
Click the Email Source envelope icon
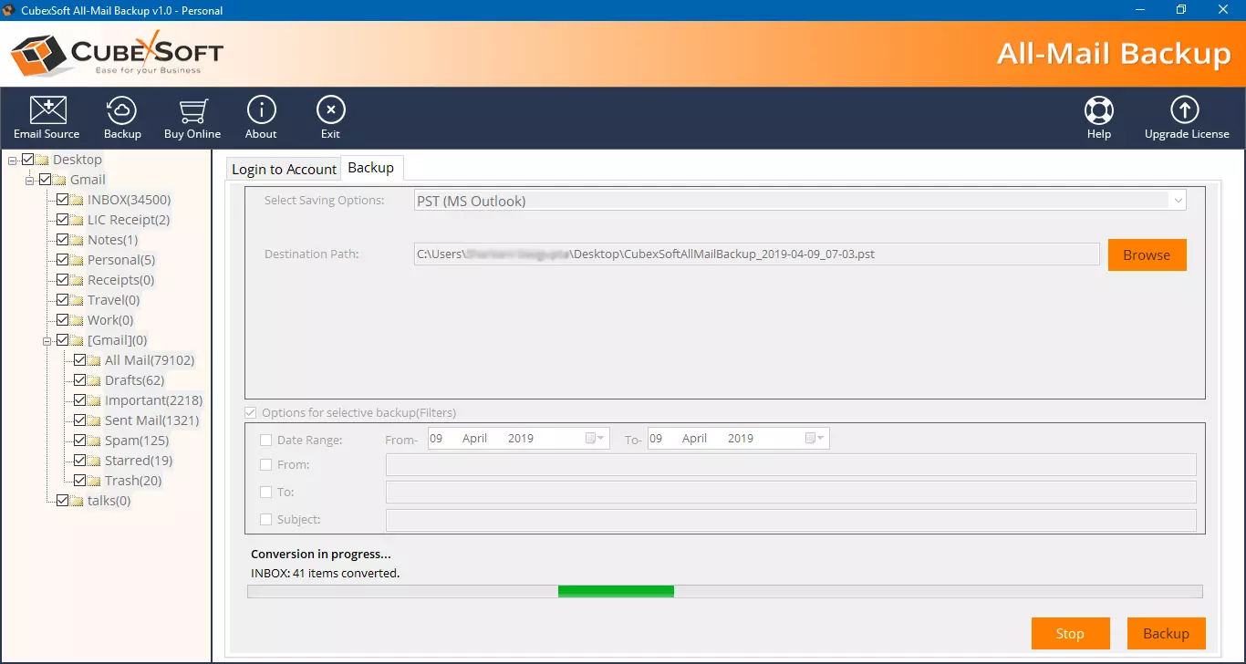[x=47, y=110]
